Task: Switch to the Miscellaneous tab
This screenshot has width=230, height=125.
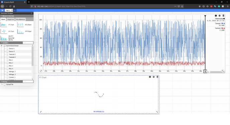Action: (x=20, y=19)
